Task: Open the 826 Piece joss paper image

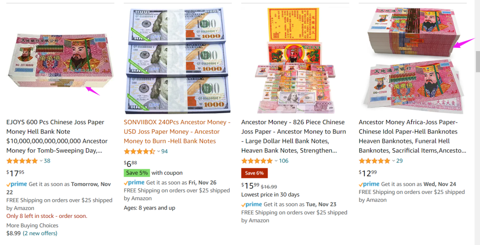Action: [295, 60]
